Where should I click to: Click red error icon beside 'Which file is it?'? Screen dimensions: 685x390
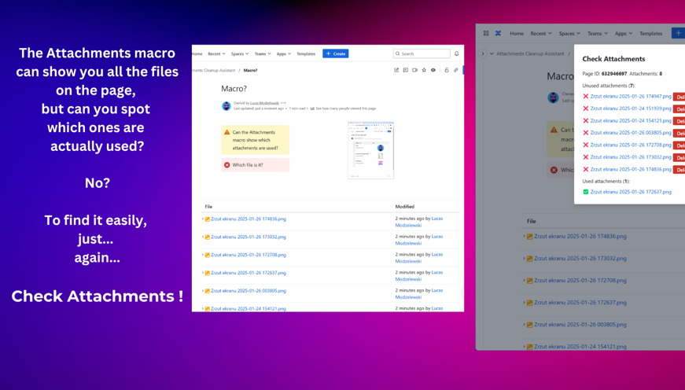point(226,164)
